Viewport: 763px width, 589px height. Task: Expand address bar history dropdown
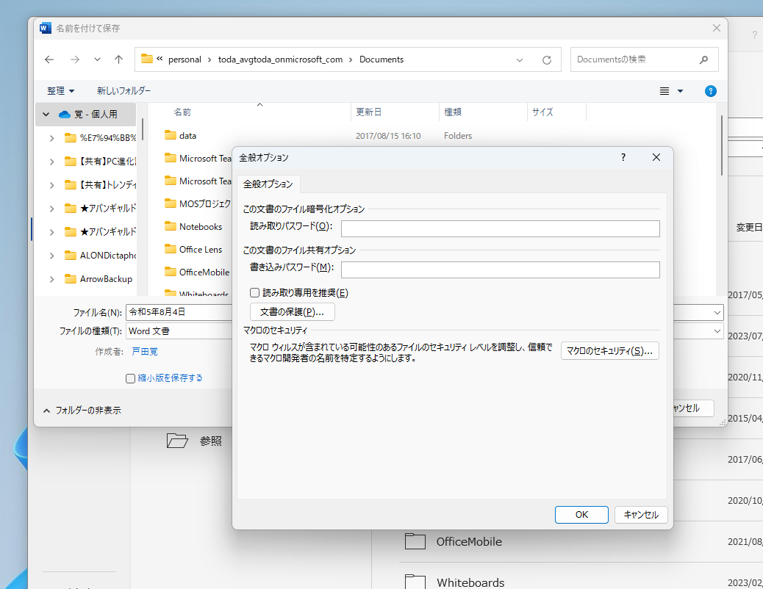(x=520, y=59)
